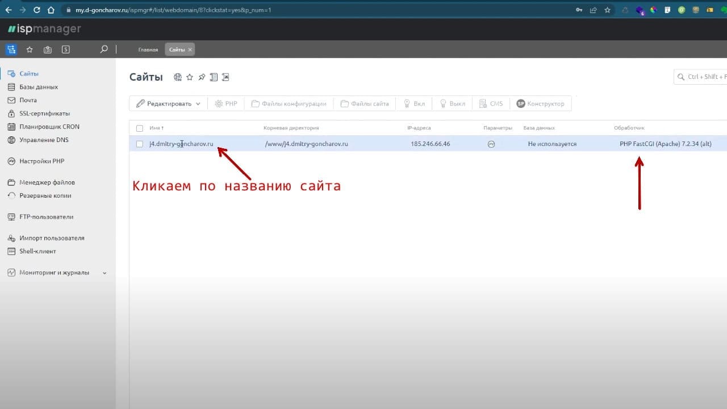This screenshot has width=727, height=409.
Task: Open Почта in the sidebar
Action: tap(28, 100)
